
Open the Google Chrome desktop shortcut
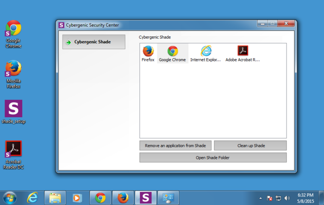(x=13, y=34)
